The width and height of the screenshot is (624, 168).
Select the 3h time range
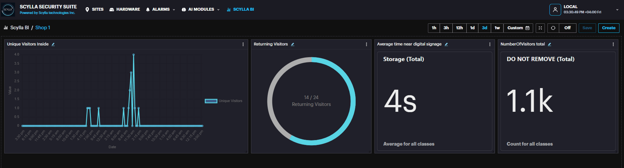tap(446, 28)
